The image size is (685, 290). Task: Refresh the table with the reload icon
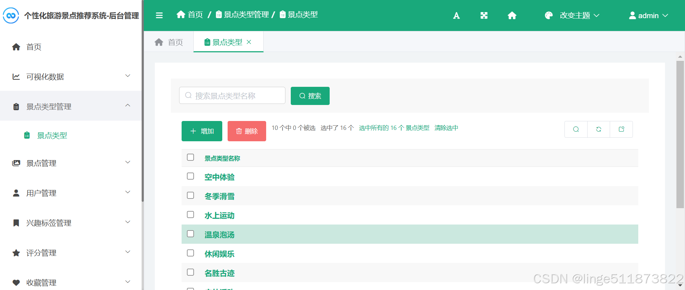[599, 129]
